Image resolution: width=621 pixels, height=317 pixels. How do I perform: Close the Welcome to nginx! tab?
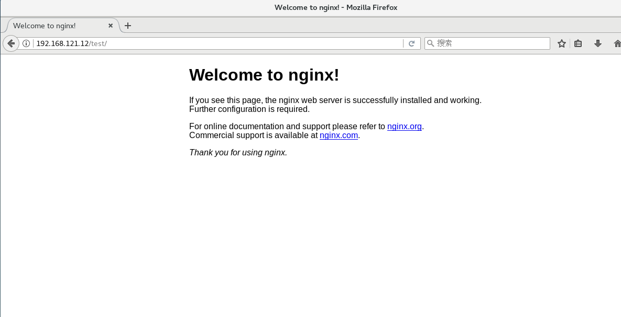(x=111, y=25)
